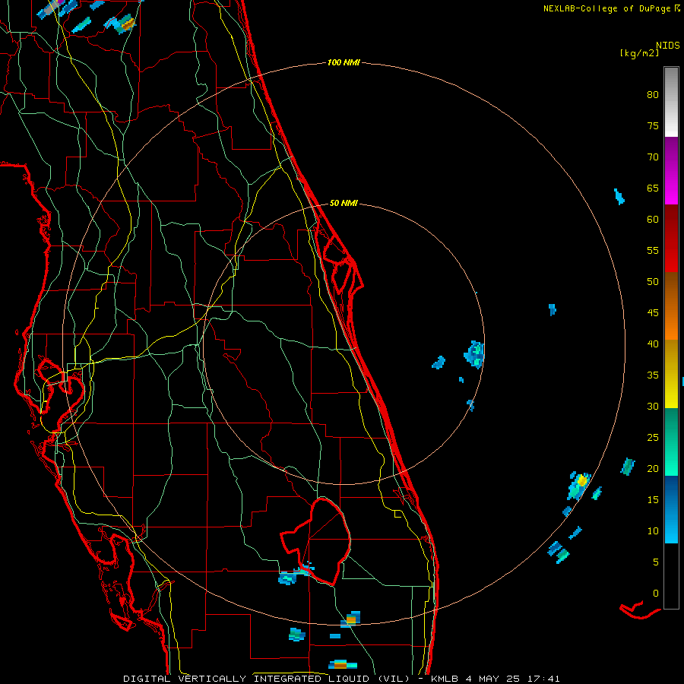Pick the brown-orange segment of the color bar
Image resolution: width=684 pixels, height=684 pixels.
[x=671, y=306]
